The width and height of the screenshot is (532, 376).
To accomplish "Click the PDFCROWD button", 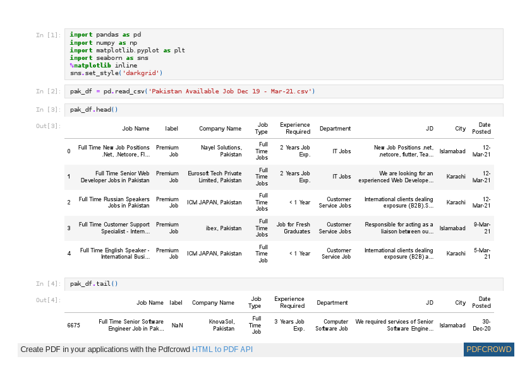I will tap(488, 350).
